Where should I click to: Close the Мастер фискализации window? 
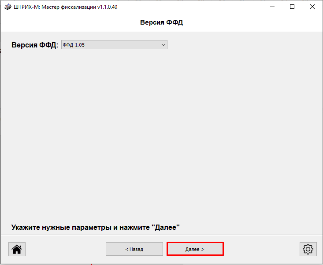tap(312, 7)
